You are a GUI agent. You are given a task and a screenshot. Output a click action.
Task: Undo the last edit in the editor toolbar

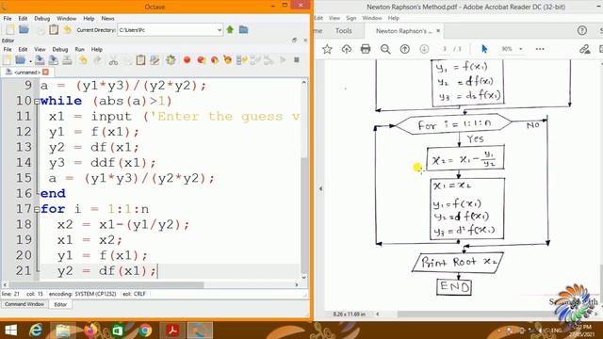coord(83,60)
